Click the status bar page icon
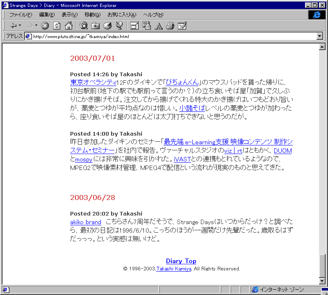The height and width of the screenshot is (295, 328). click(x=5, y=290)
